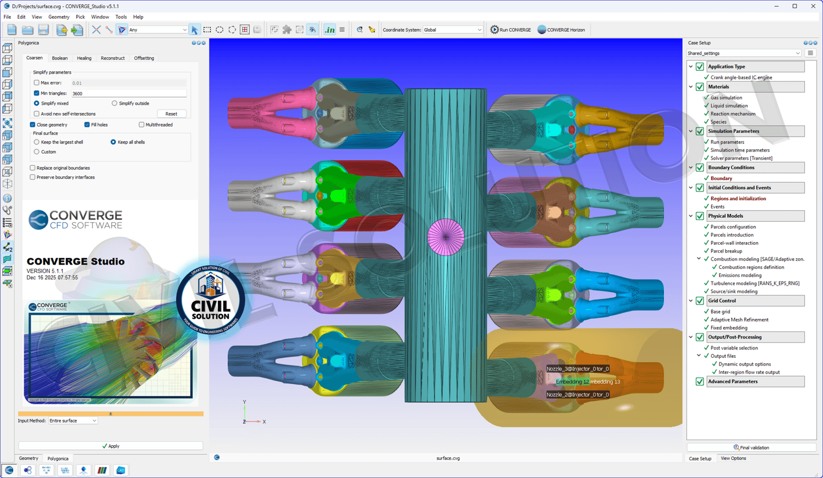Viewport: 823px width, 478px height.
Task: Collapse the Output files subtree
Action: click(x=699, y=356)
